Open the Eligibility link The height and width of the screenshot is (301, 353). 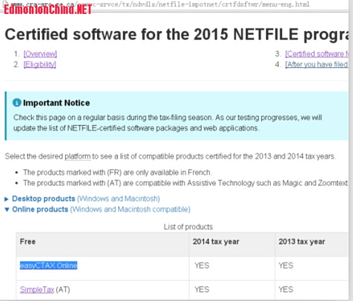click(x=40, y=65)
